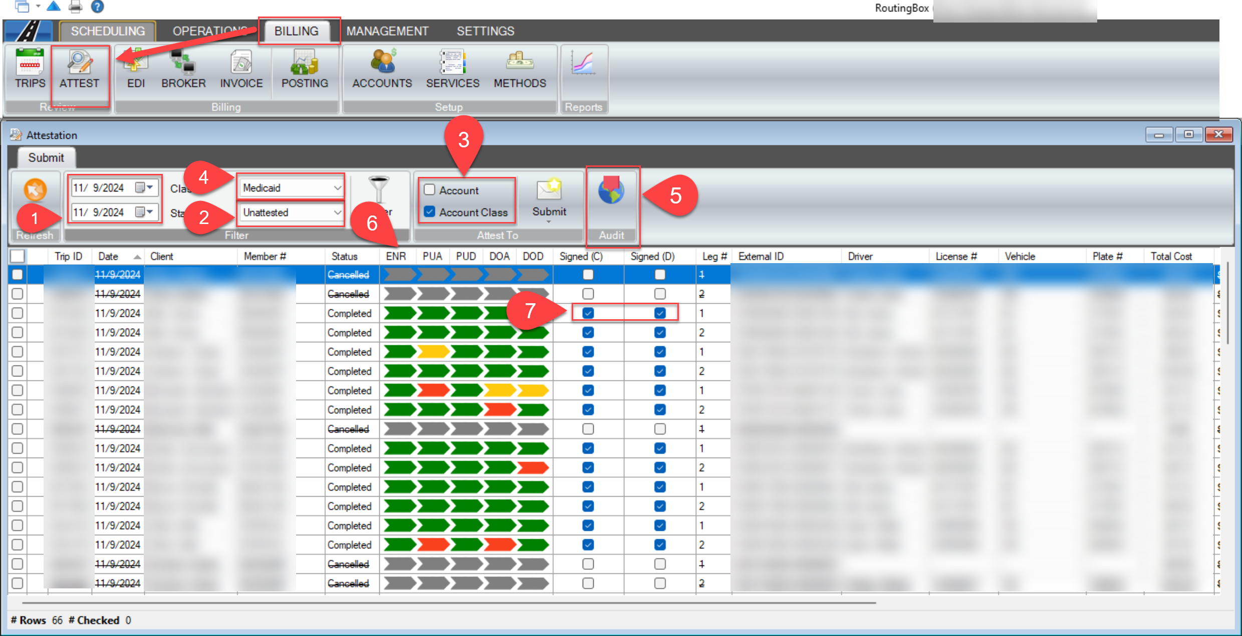1242x636 pixels.
Task: Check the select-all checkbox in grid header
Action: [x=18, y=256]
